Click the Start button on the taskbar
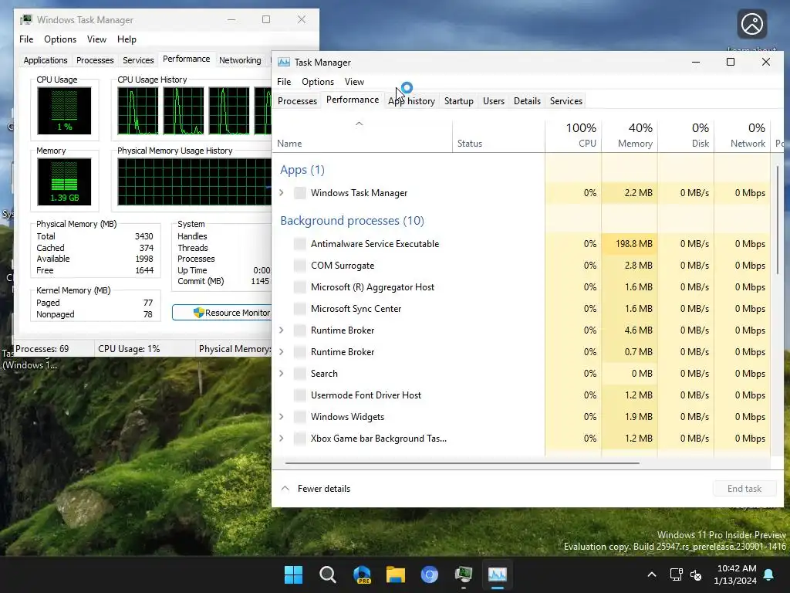Screen dimensions: 790x593 pos(293,574)
